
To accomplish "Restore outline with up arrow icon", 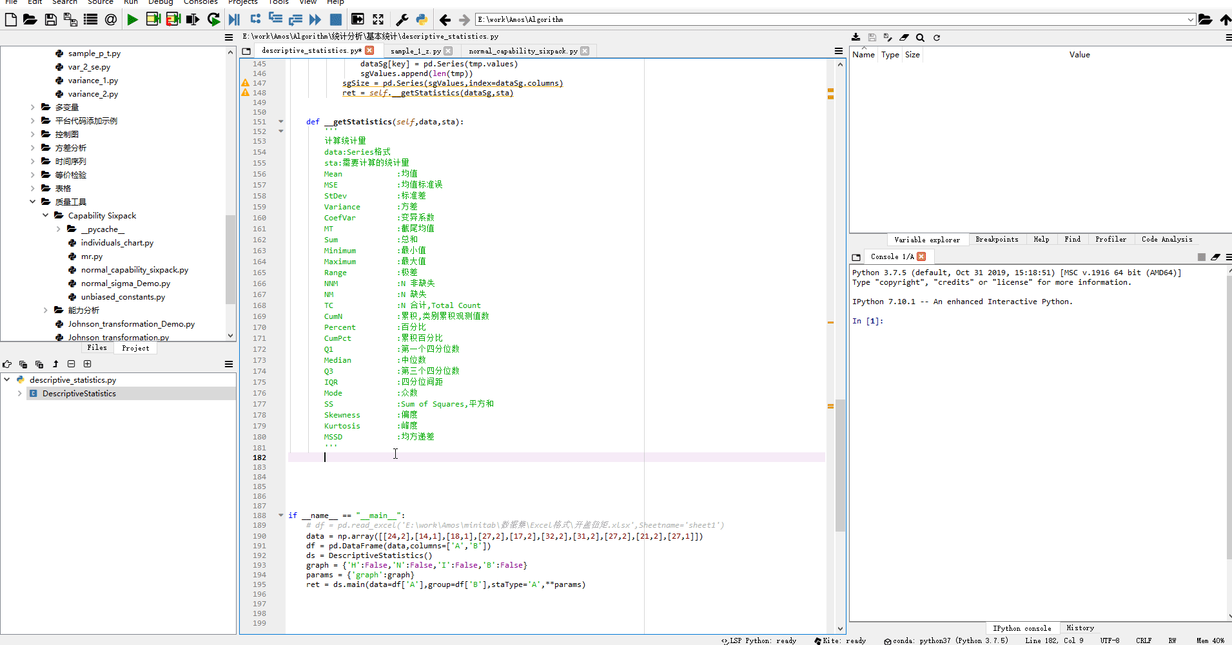I will coord(55,364).
